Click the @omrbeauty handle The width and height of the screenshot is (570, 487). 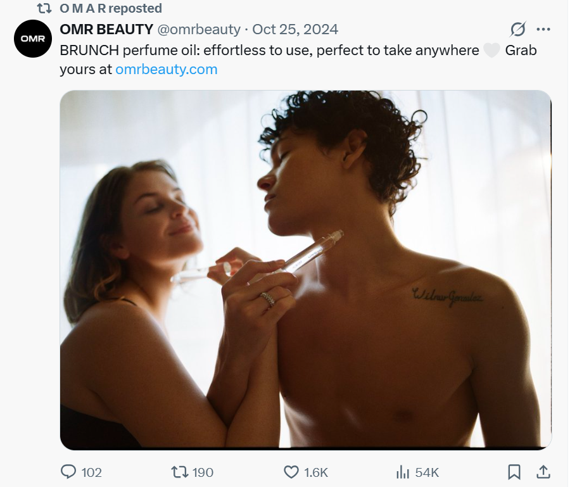tap(199, 29)
